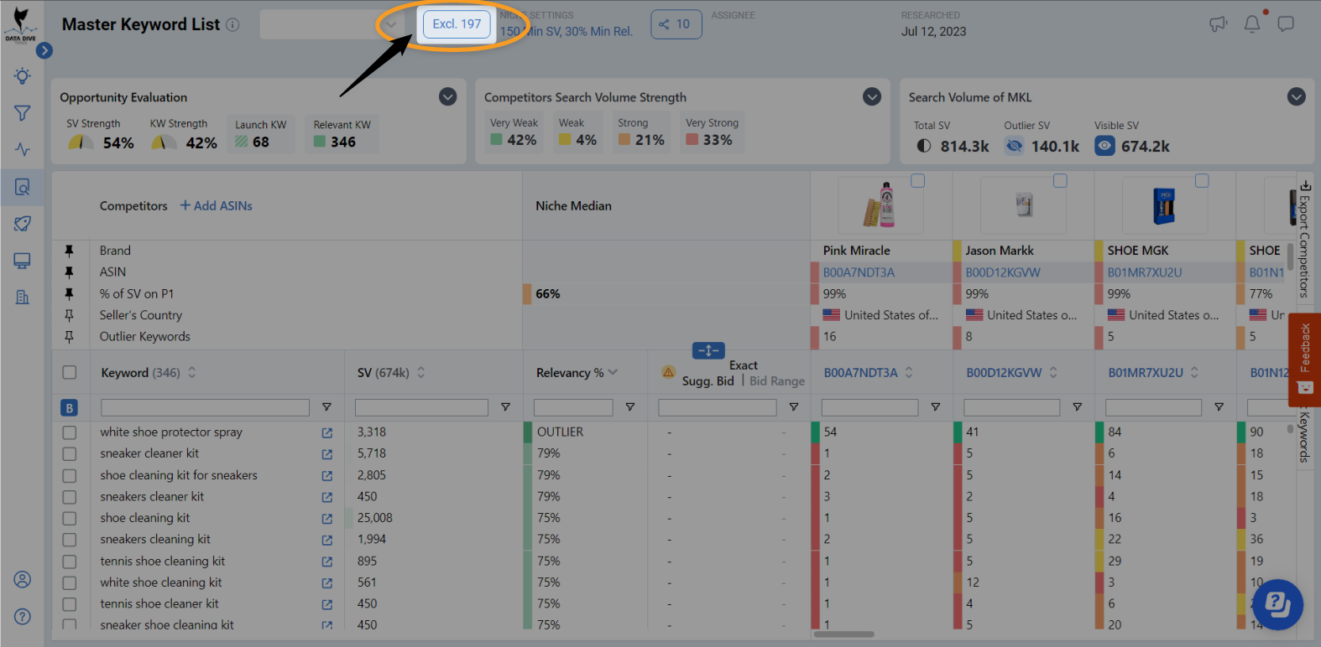1321x647 pixels.
Task: Click the keyword filter text field
Action: click(x=205, y=407)
